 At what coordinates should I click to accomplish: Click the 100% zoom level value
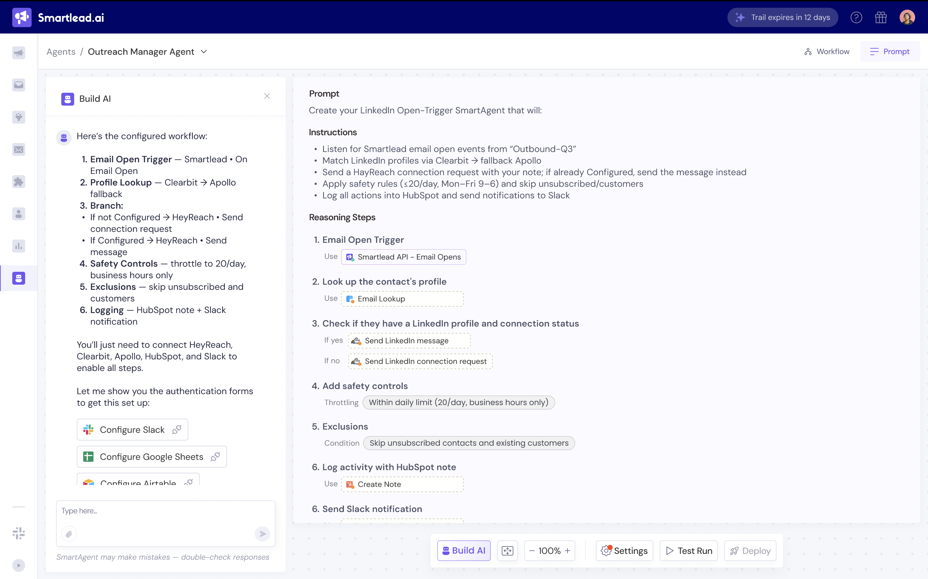tap(549, 551)
